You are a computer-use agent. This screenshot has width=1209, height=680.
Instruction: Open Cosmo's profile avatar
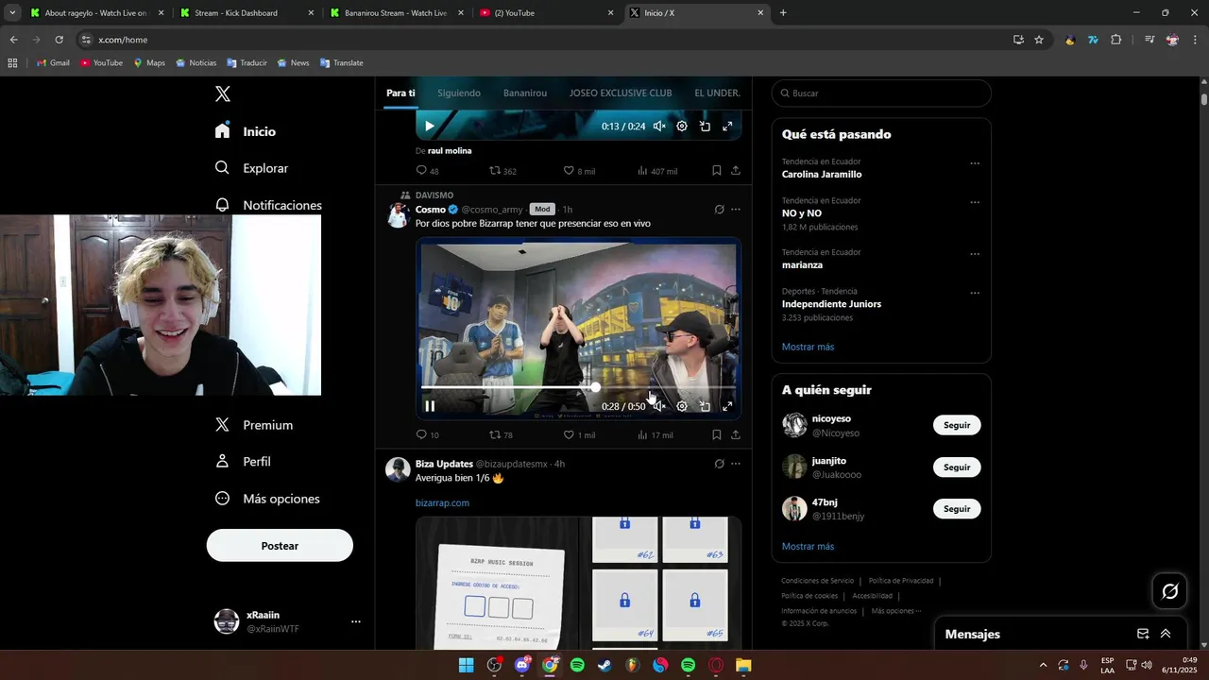399,214
